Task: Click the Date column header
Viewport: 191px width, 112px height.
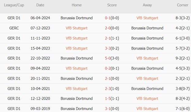Action: click(x=40, y=5)
